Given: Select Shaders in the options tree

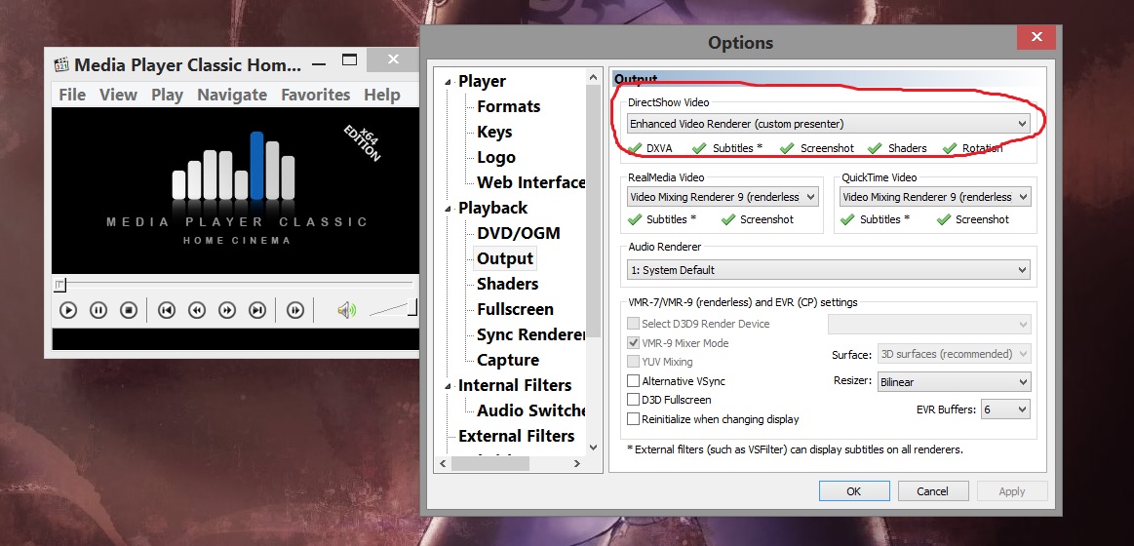Looking at the screenshot, I should tap(508, 284).
